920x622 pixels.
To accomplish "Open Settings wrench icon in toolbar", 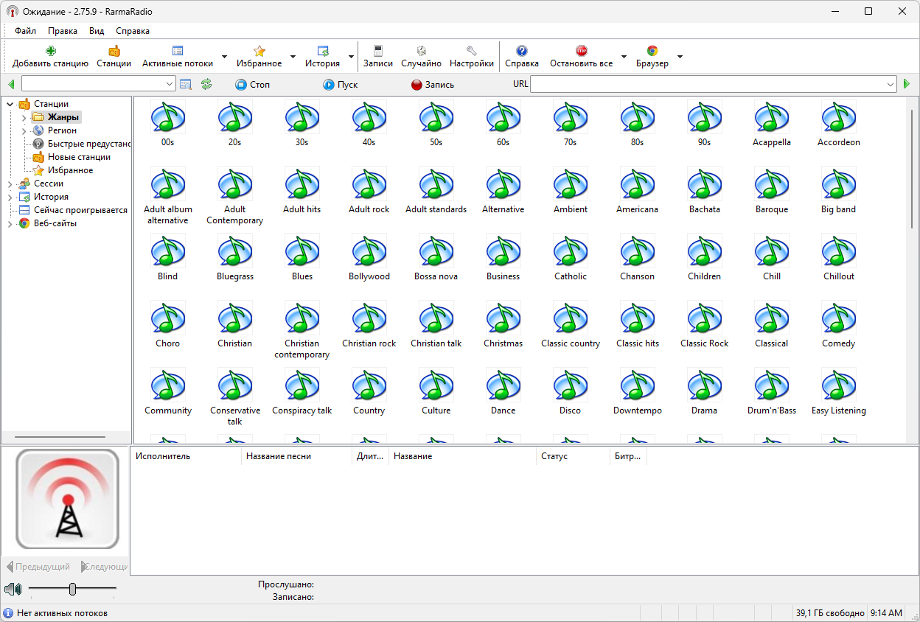I will (x=472, y=51).
